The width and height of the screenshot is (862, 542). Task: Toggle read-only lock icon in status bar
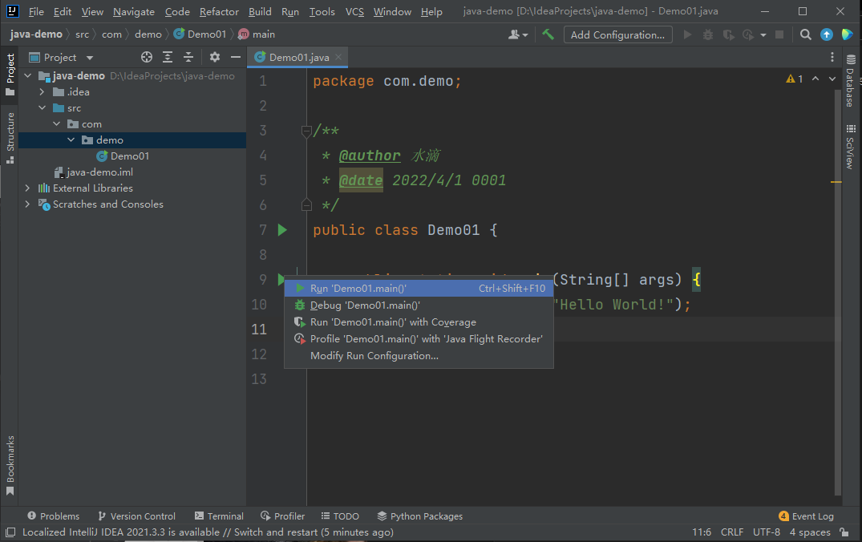(x=844, y=532)
